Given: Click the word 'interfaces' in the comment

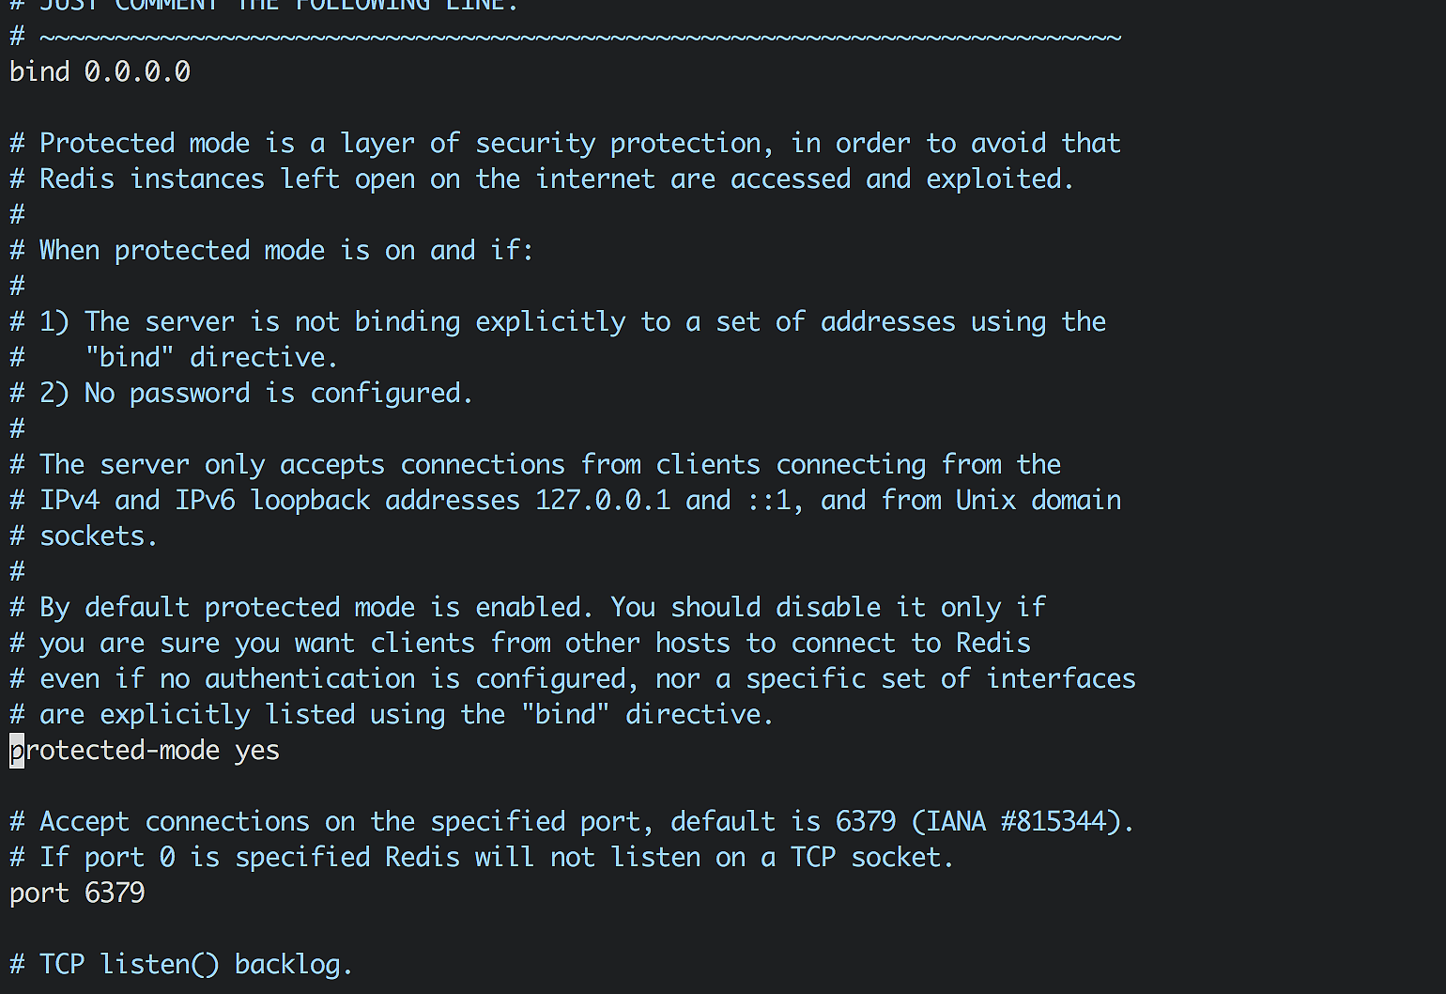Looking at the screenshot, I should (x=1061, y=679).
